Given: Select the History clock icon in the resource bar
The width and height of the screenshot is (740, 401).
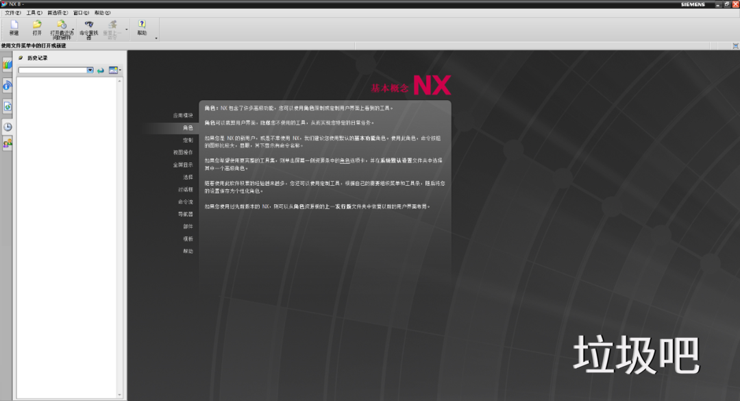Looking at the screenshot, I should [7, 125].
